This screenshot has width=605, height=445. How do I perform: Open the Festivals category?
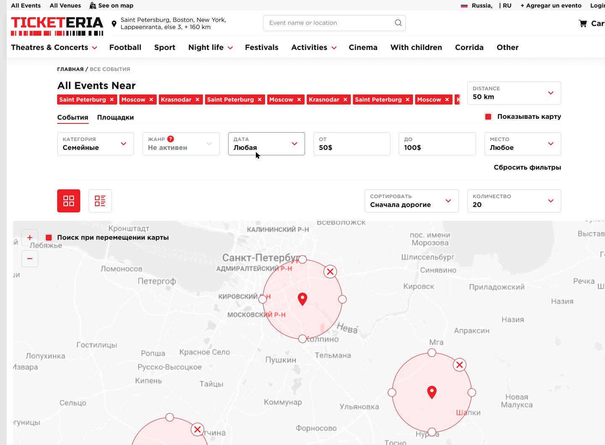point(262,47)
